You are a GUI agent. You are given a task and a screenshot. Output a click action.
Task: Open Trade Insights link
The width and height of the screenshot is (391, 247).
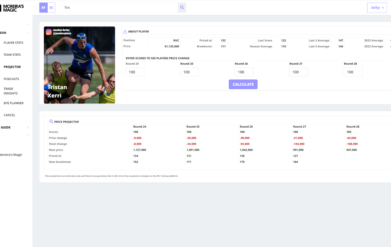coord(11,91)
